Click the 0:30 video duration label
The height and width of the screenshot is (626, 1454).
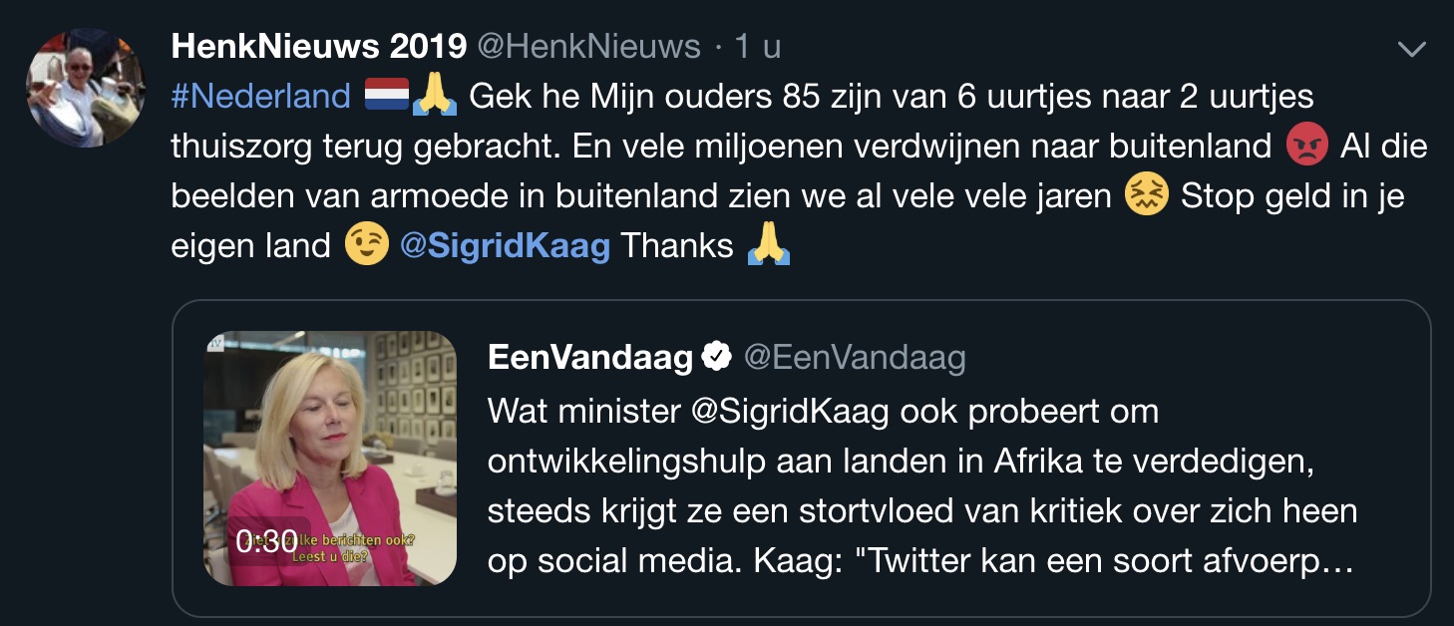click(x=266, y=541)
